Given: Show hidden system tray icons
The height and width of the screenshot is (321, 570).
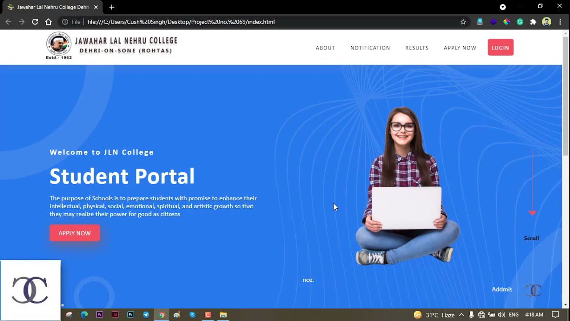Looking at the screenshot, I should pos(461,315).
